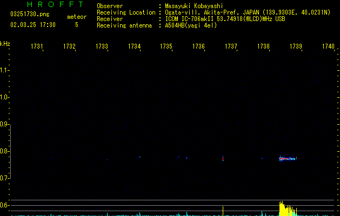Click the thin vertical red echo line before 1737
The width and height of the screenshot is (340, 216).
coord(223,158)
